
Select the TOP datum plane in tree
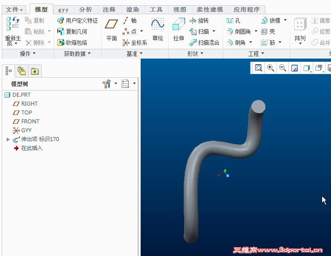(x=22, y=113)
